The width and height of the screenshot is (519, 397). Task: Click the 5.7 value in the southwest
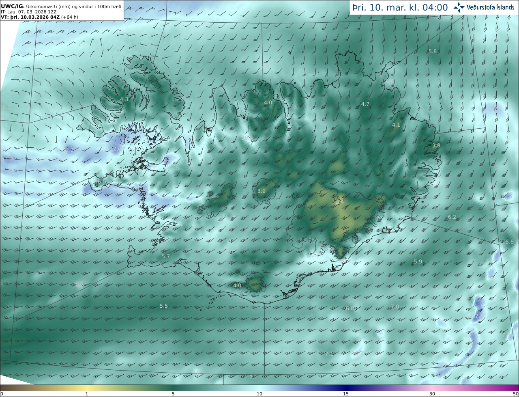pyautogui.click(x=166, y=257)
